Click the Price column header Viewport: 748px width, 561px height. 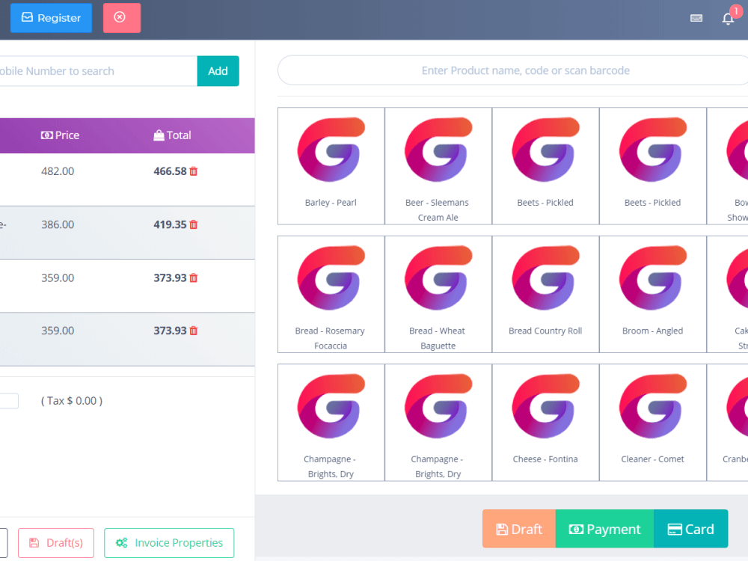click(x=60, y=135)
